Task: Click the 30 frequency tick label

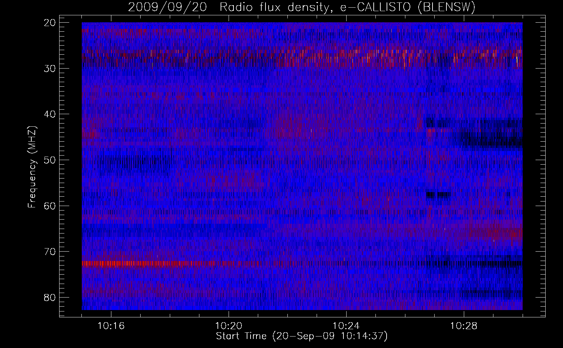Action: tap(50, 69)
